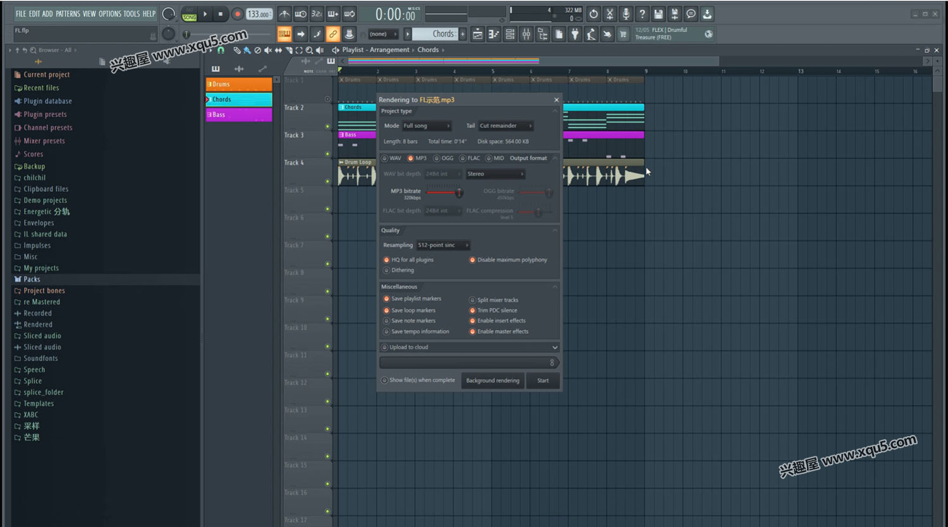Open the EDIT menu

pyautogui.click(x=34, y=13)
